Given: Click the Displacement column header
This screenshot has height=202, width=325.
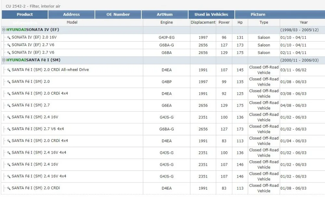Looking at the screenshot, I should click(203, 22).
